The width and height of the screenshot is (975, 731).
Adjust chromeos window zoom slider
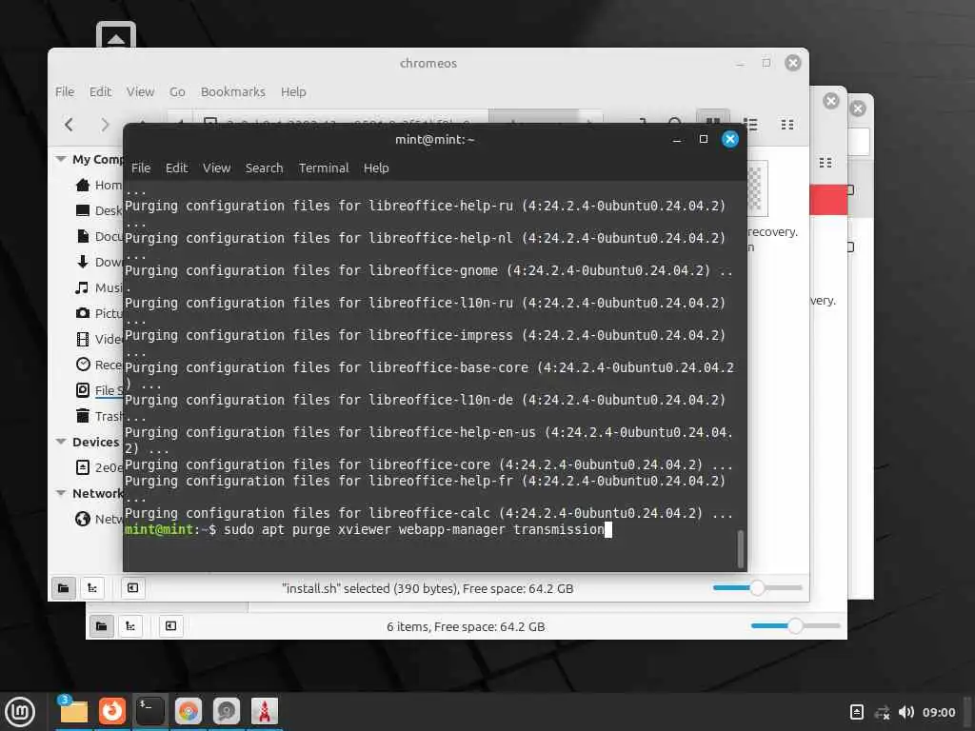(x=757, y=587)
